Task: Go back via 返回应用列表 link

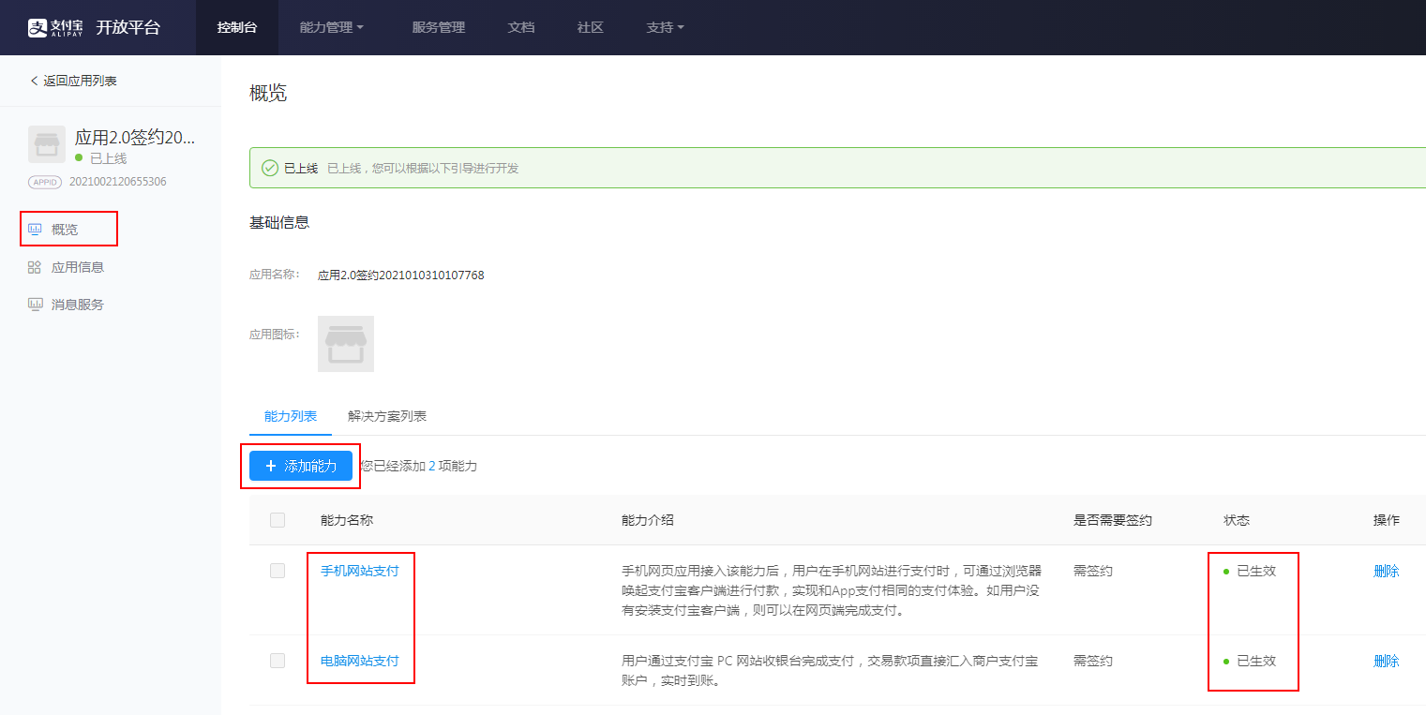Action: coord(73,81)
